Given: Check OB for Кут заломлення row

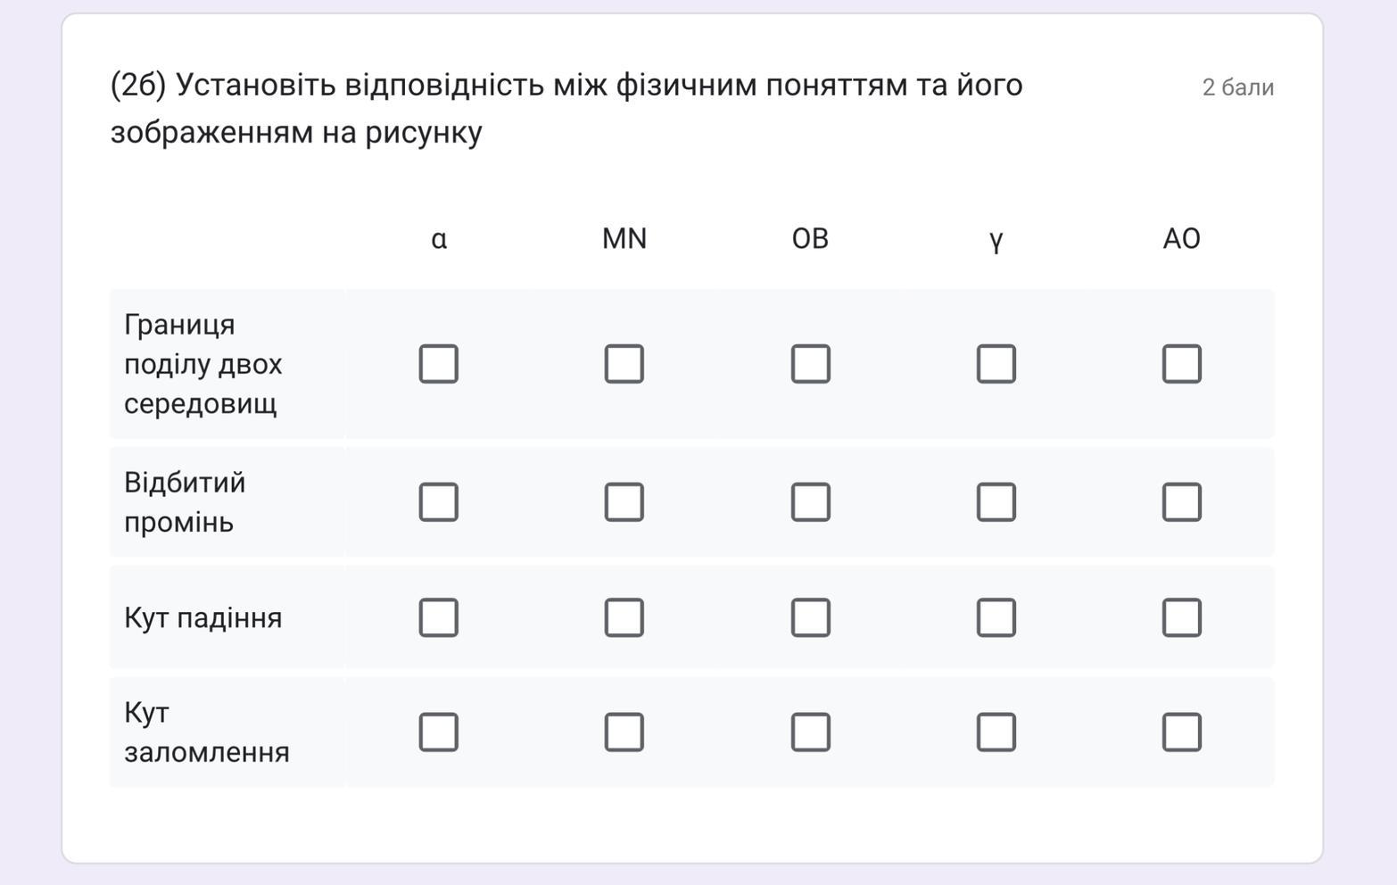Looking at the screenshot, I should pos(811,732).
